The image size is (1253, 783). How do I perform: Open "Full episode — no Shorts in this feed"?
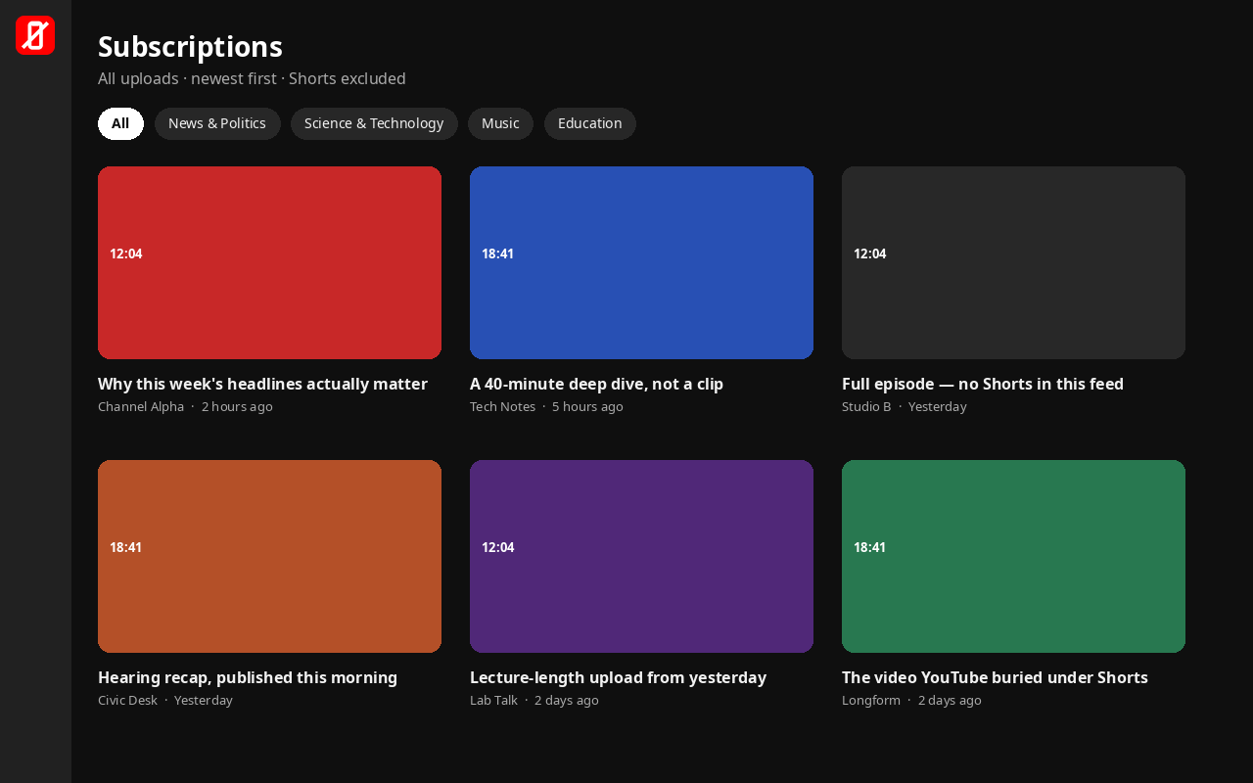pos(983,384)
